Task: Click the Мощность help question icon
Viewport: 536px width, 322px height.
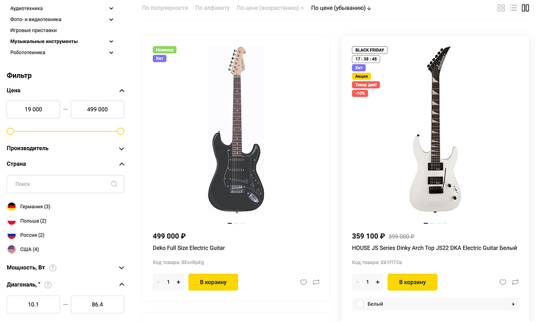Action: [53, 268]
